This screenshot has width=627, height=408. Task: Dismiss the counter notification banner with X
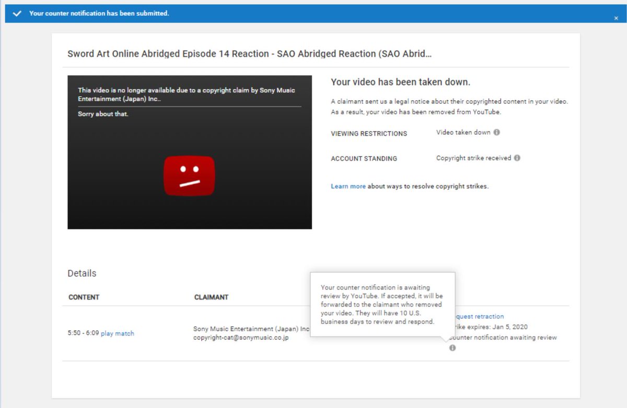(616, 18)
